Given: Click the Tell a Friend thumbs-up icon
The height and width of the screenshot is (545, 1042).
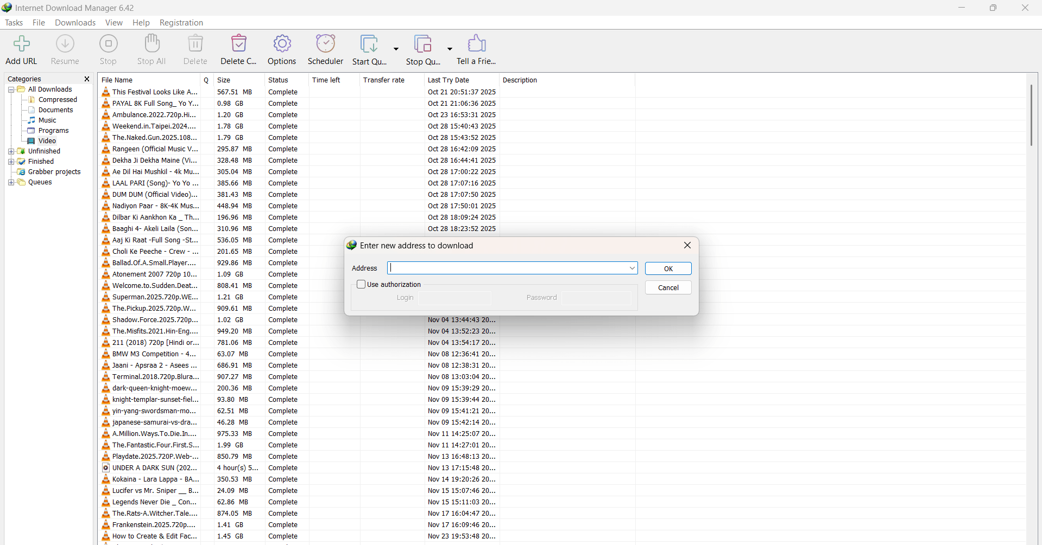Looking at the screenshot, I should (477, 44).
